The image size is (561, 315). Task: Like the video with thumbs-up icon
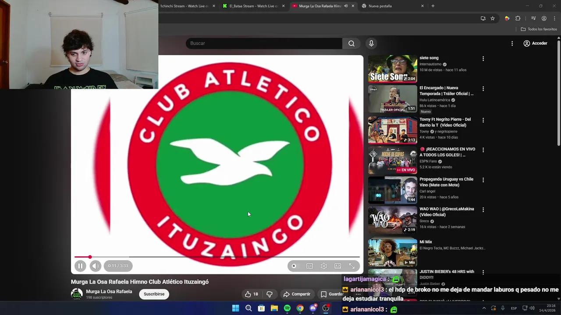(252, 294)
